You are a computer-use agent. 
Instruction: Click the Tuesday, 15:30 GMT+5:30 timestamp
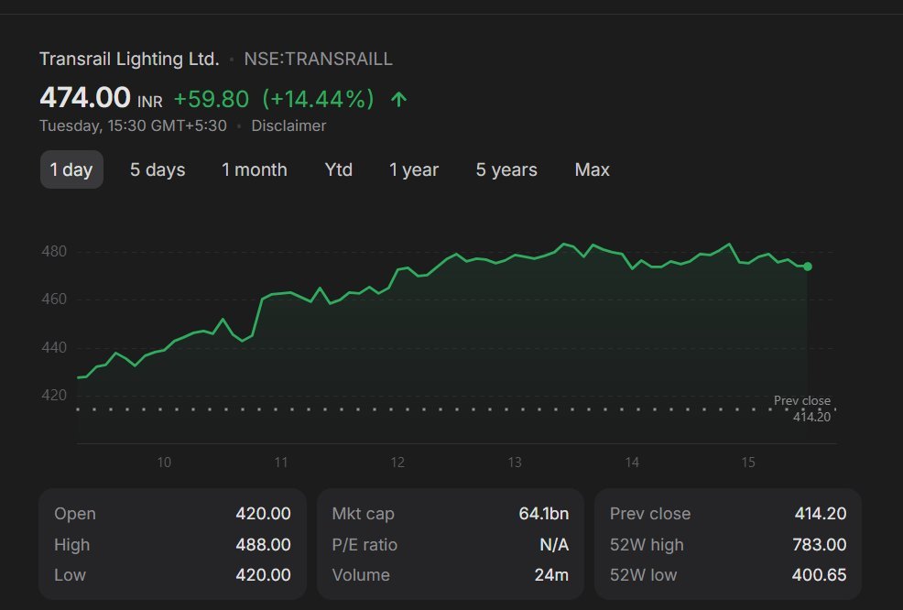133,125
